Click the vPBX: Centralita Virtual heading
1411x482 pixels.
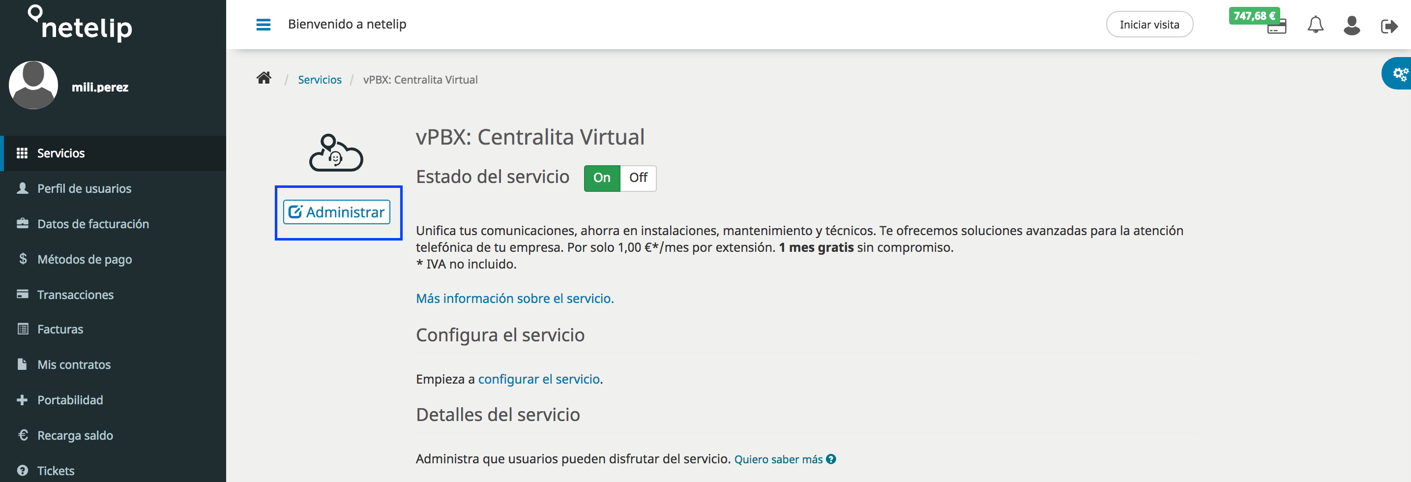[x=530, y=137]
